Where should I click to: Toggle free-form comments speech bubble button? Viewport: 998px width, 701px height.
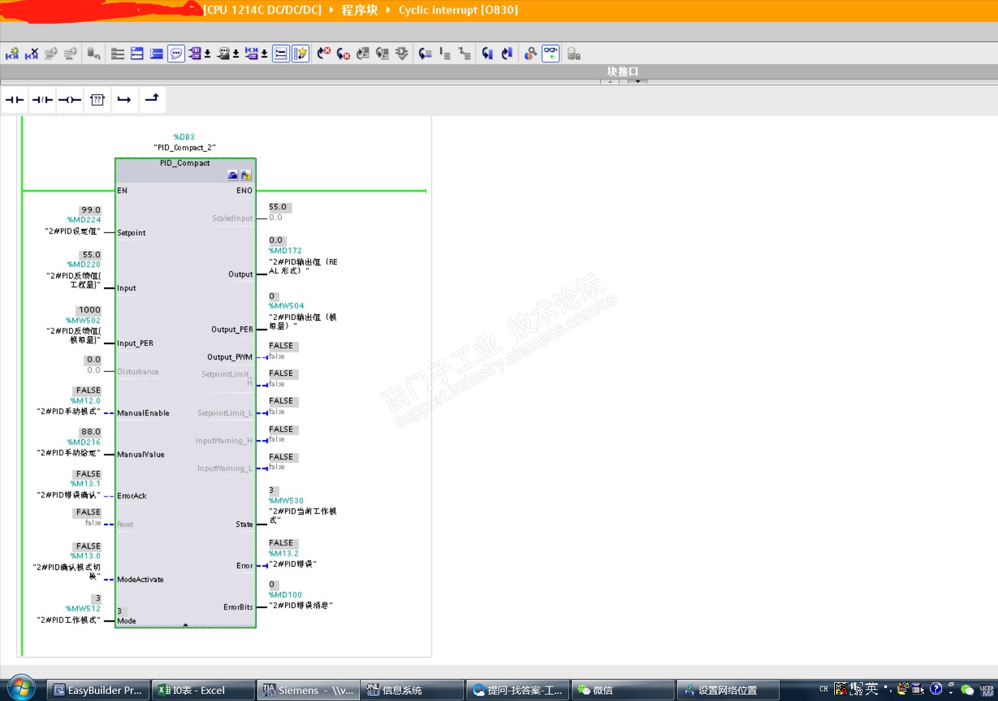[176, 54]
